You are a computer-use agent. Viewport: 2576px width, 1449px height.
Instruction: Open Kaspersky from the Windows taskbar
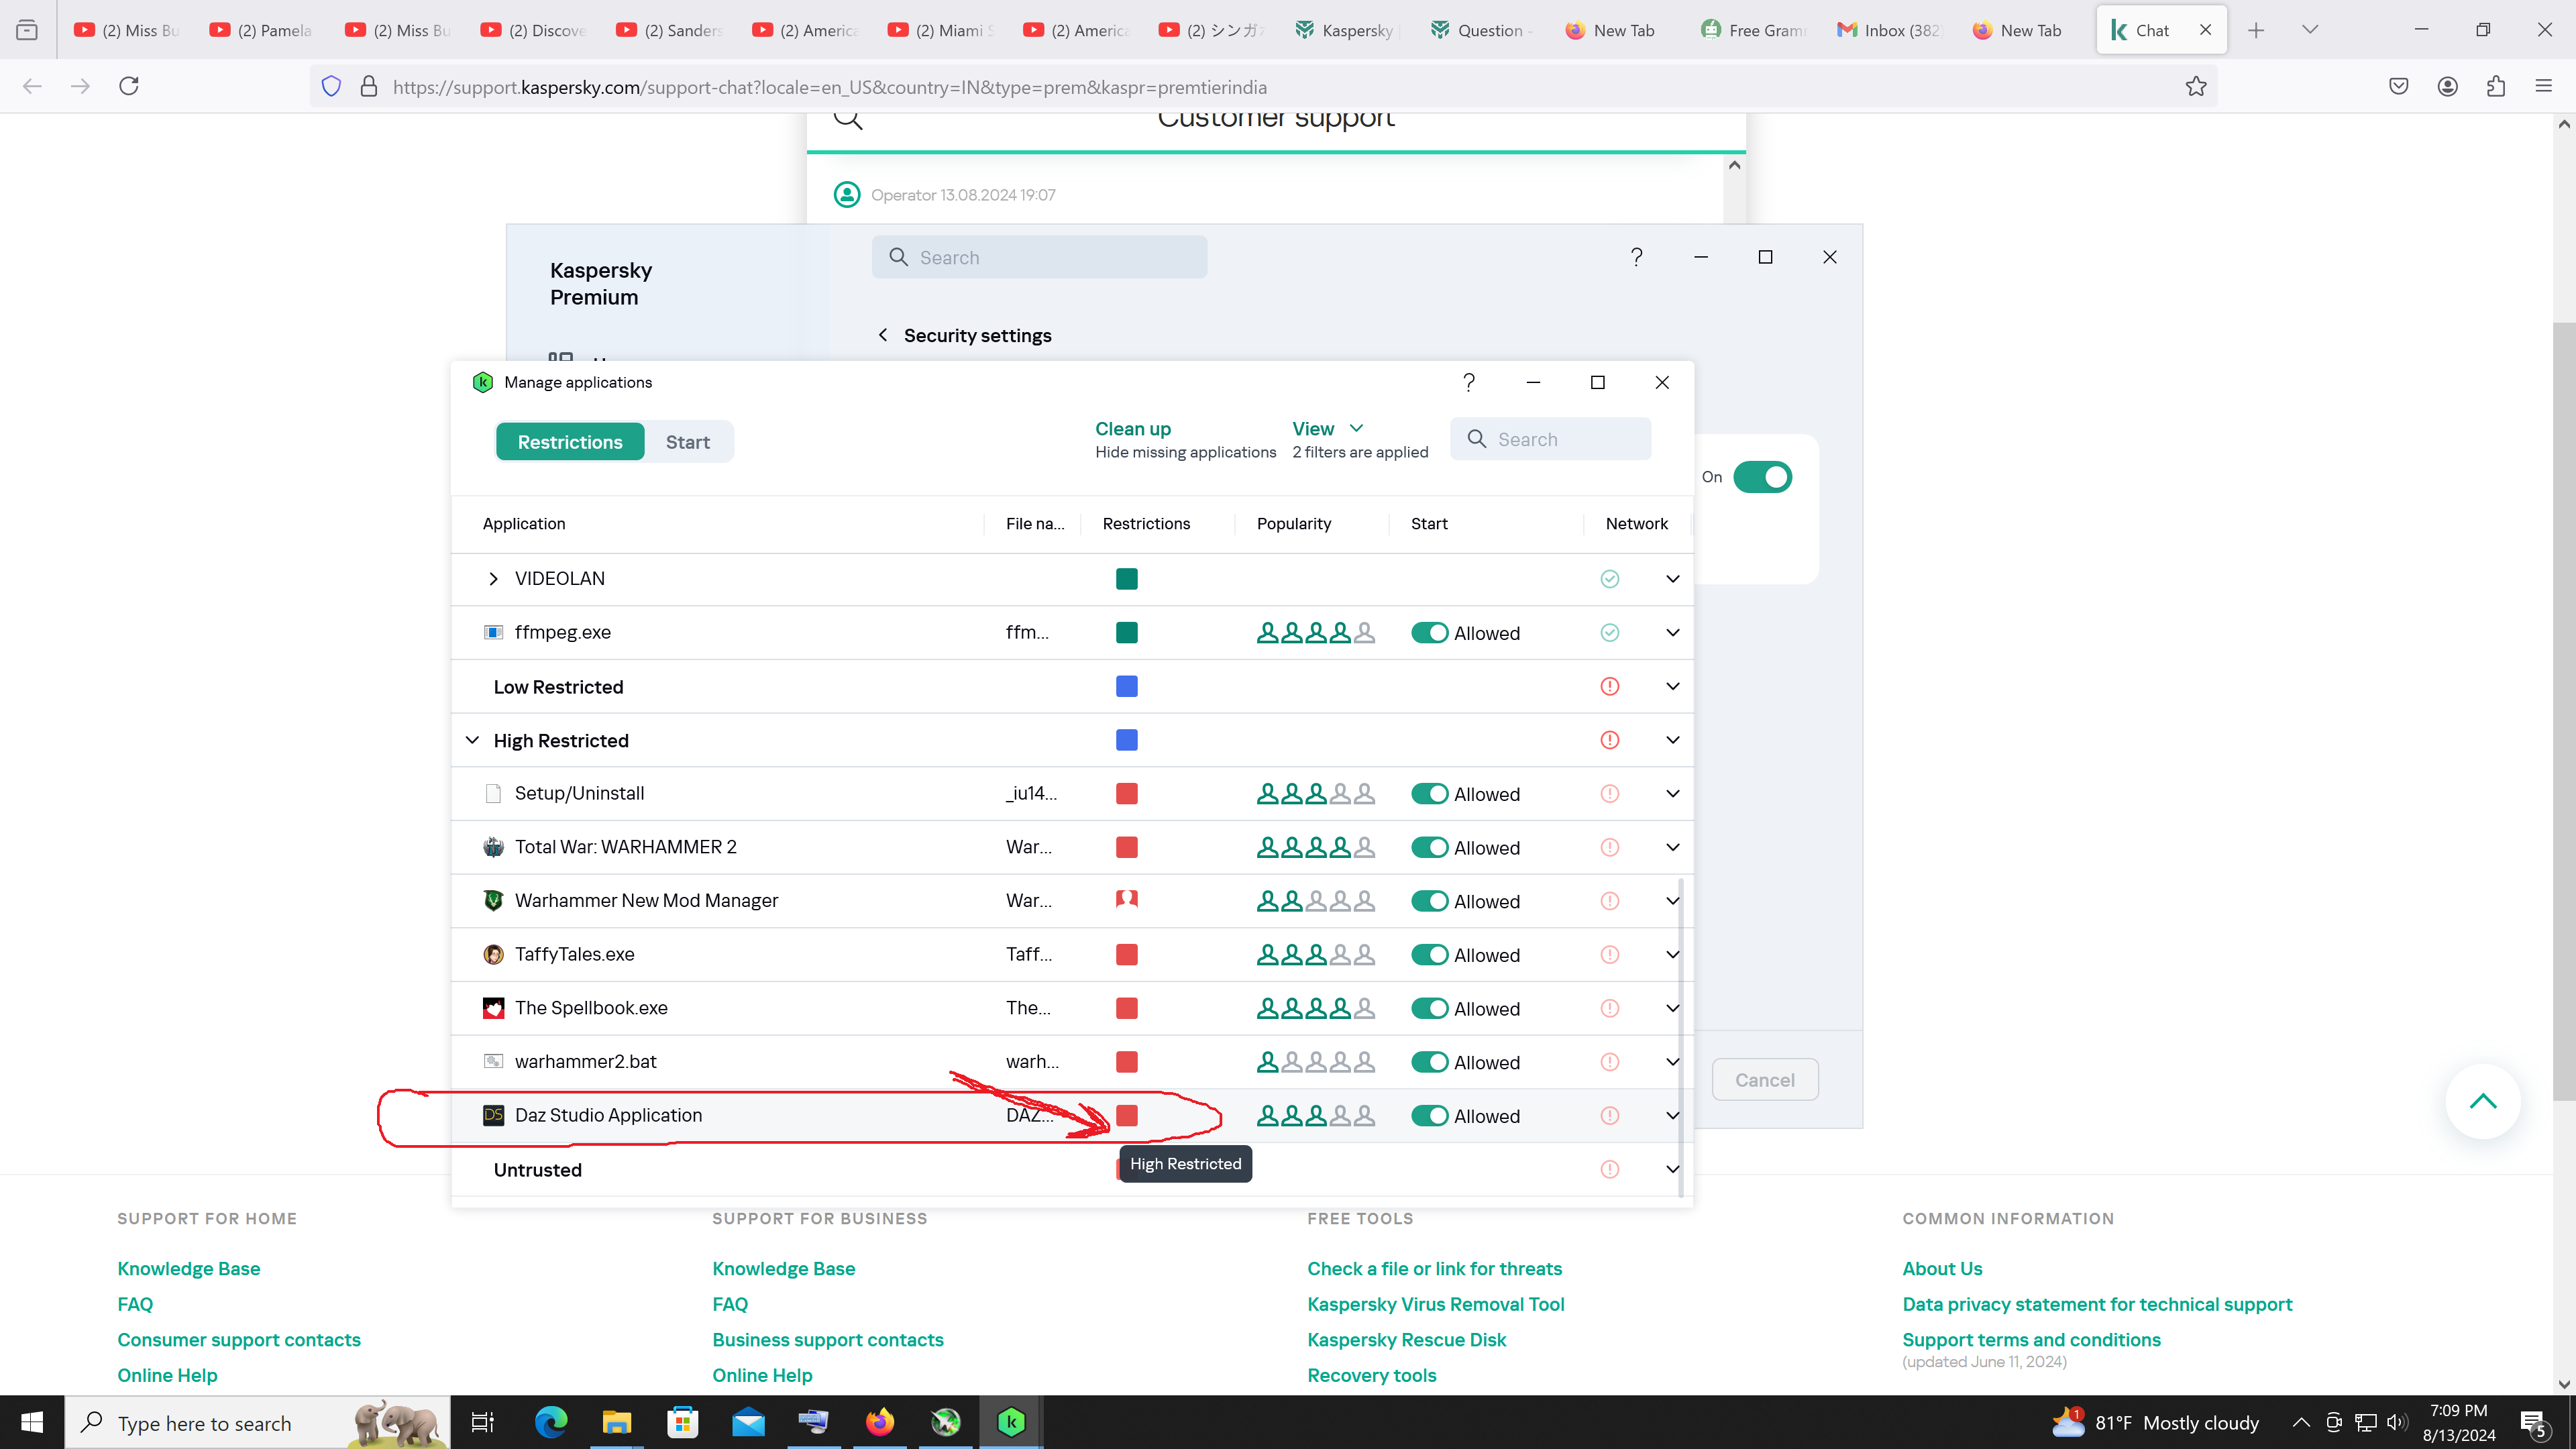(1011, 1421)
